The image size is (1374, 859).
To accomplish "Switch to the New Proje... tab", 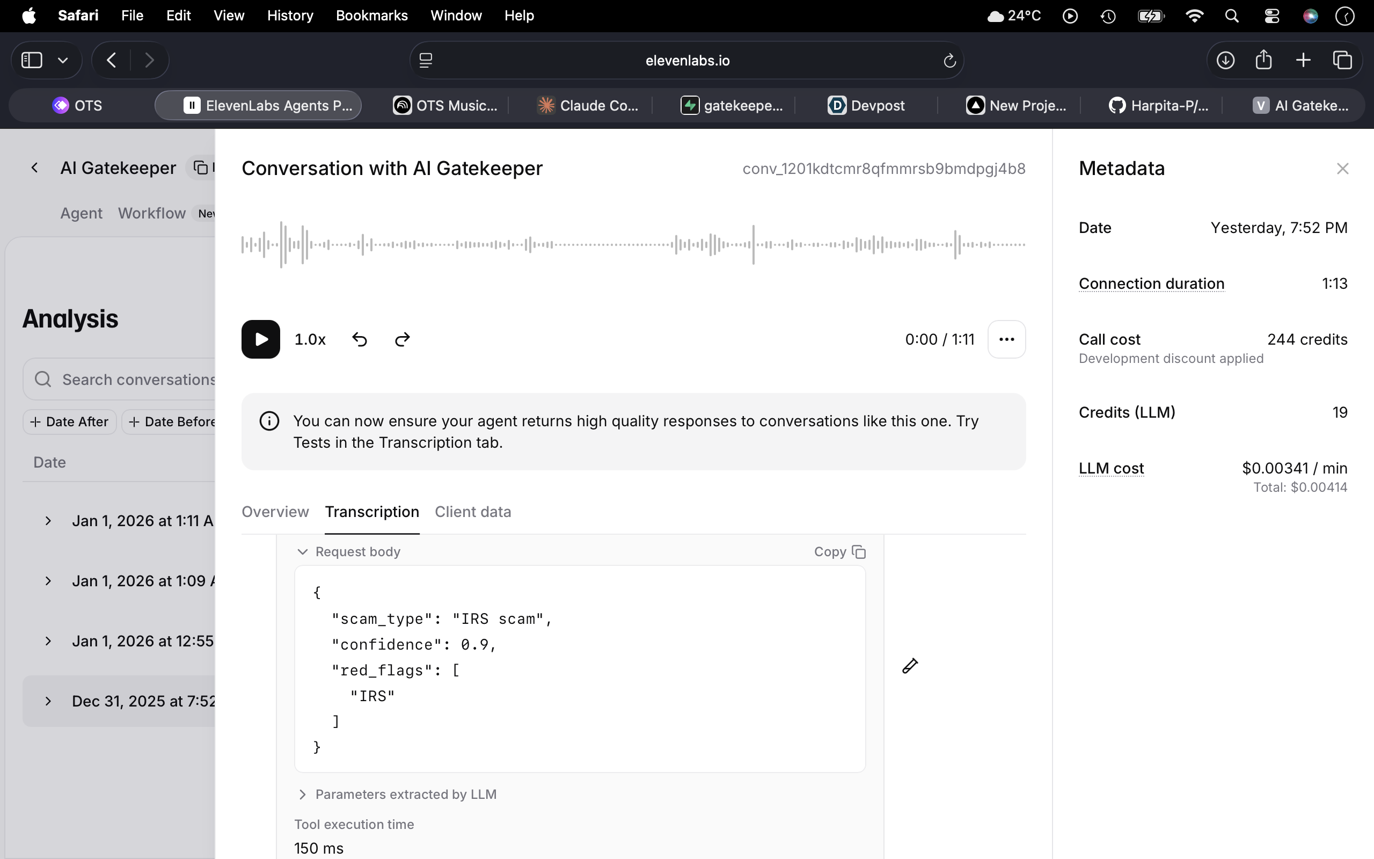I will (1017, 105).
